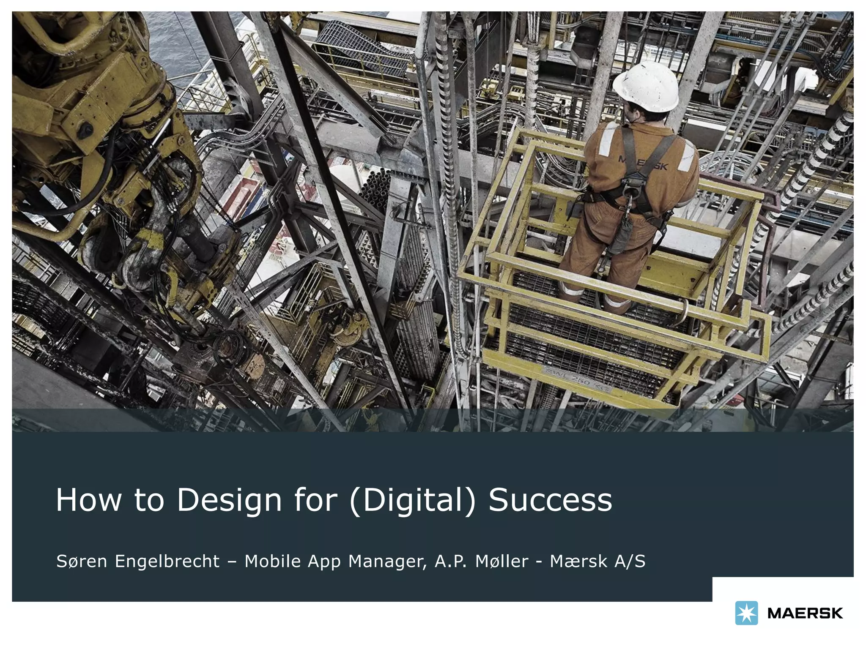Viewport: 866px width, 649px height.
Task: Select the slide title 'How to Design for (Digital) Success'
Action: tap(334, 500)
